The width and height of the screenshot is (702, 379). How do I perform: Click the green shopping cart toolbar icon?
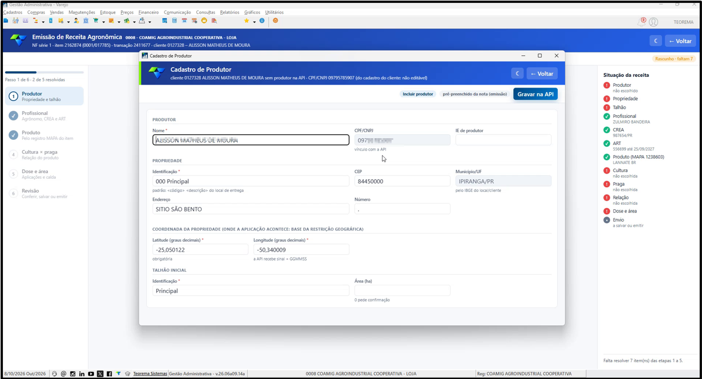96,21
